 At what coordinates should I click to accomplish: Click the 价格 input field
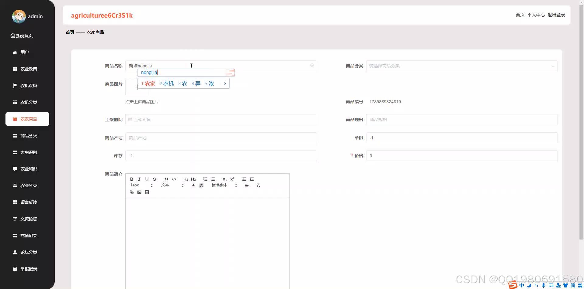pos(462,156)
